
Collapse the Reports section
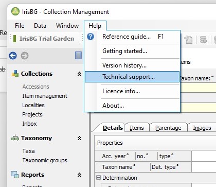tap(79, 175)
